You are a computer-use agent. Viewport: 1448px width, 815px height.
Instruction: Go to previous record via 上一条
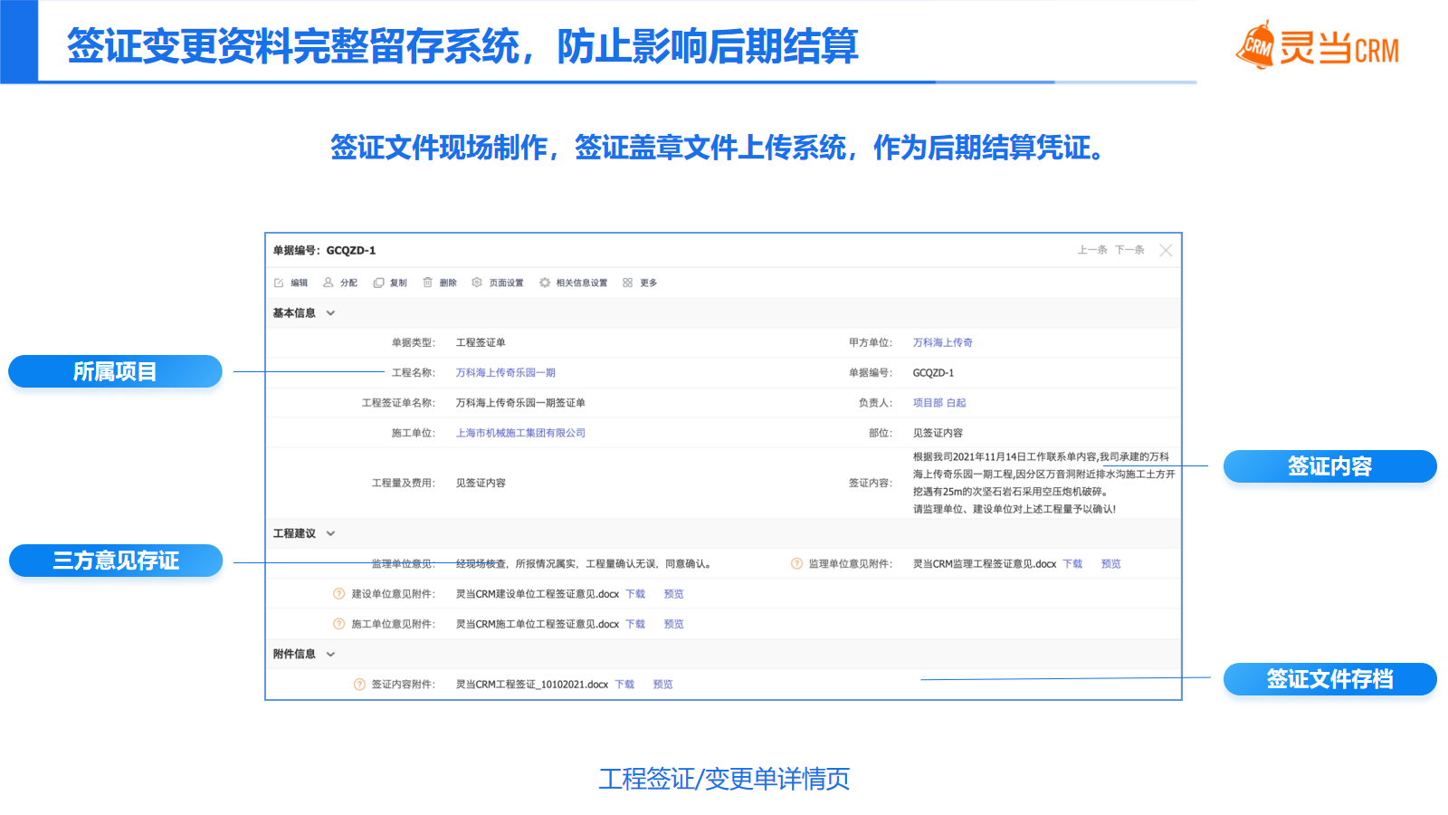pos(1091,250)
